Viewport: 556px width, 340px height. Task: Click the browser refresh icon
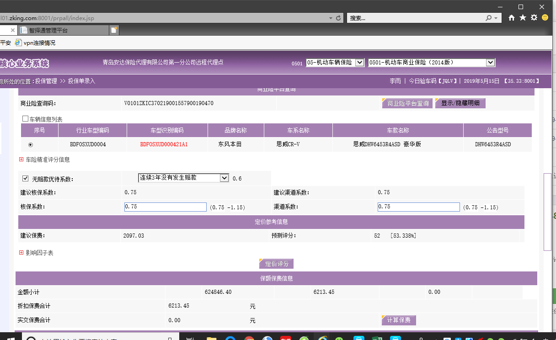pyautogui.click(x=338, y=18)
